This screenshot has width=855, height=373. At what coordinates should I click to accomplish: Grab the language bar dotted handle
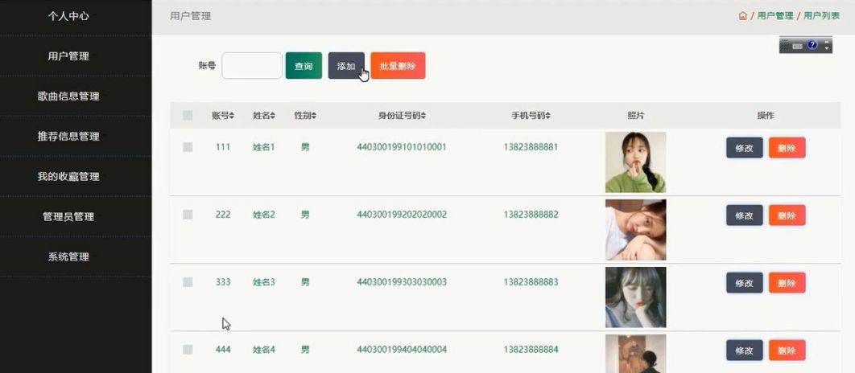[x=785, y=45]
